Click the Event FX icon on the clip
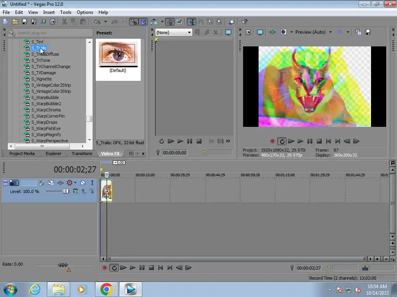This screenshot has width=397, height=297. coord(106,196)
